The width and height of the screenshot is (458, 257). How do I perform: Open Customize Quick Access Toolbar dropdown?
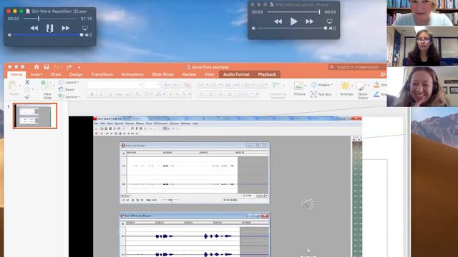pyautogui.click(x=79, y=67)
